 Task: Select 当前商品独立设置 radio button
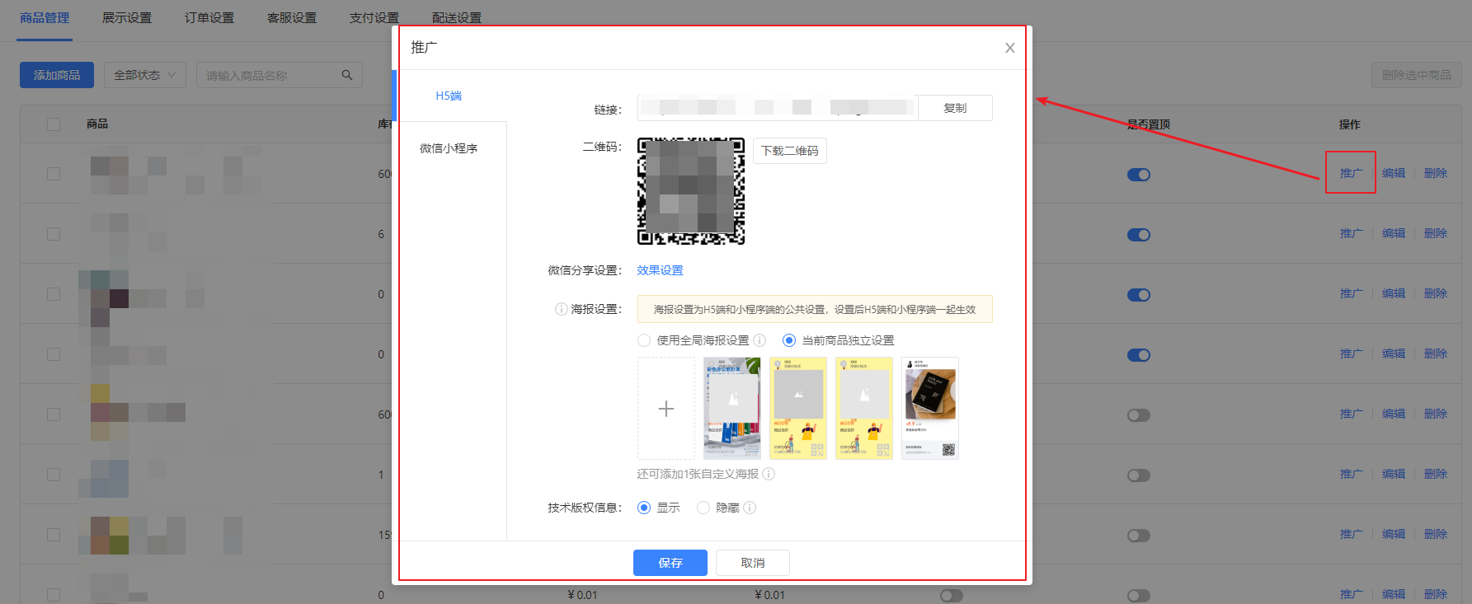tap(789, 340)
